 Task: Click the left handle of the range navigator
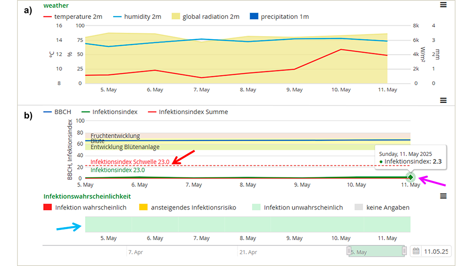(350, 251)
